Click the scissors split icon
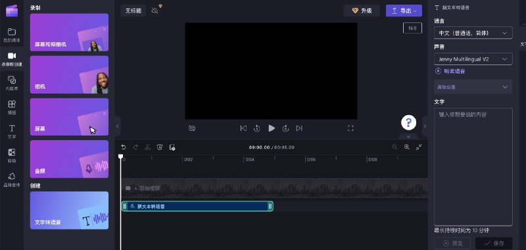 pos(147,147)
